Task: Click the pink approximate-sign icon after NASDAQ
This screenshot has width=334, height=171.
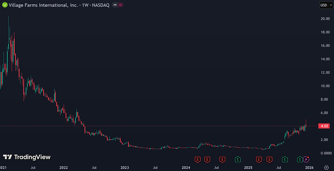Action: coord(121,5)
